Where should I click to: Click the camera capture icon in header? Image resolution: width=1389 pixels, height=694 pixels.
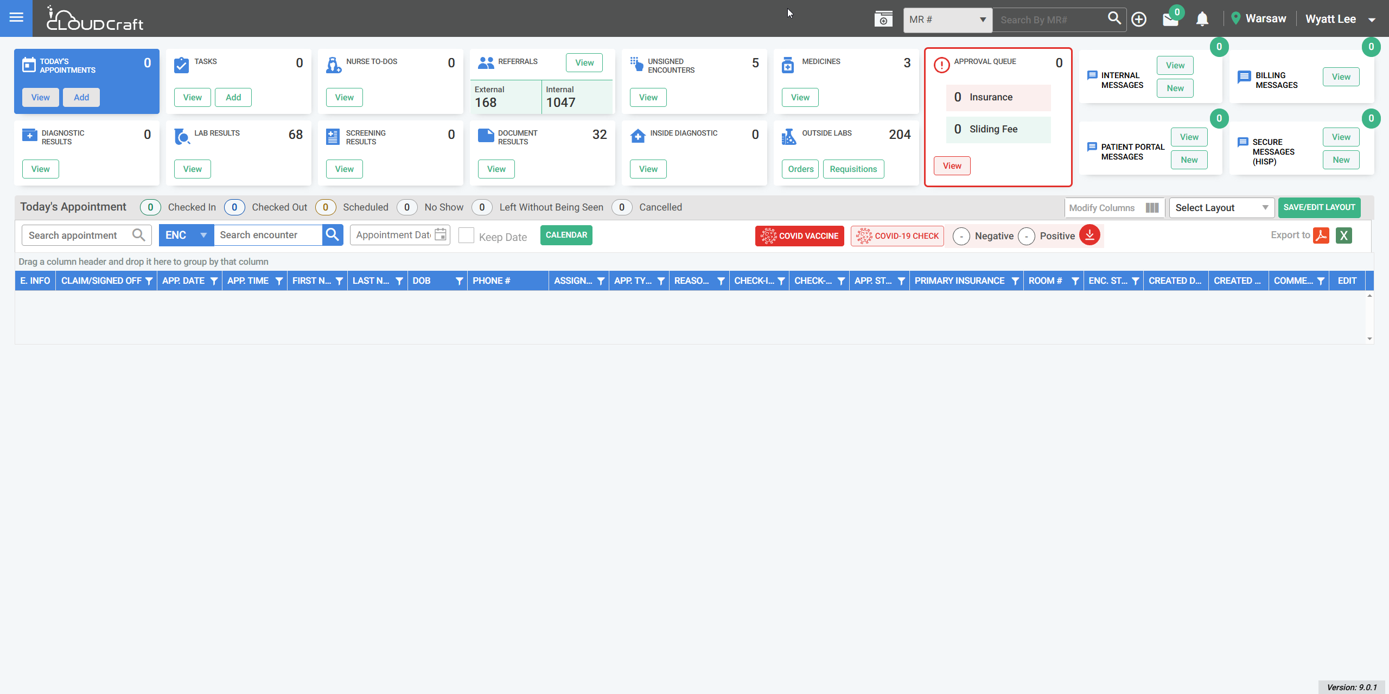(883, 19)
